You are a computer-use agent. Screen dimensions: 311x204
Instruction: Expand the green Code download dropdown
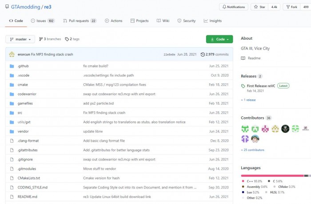pyautogui.click(x=219, y=39)
